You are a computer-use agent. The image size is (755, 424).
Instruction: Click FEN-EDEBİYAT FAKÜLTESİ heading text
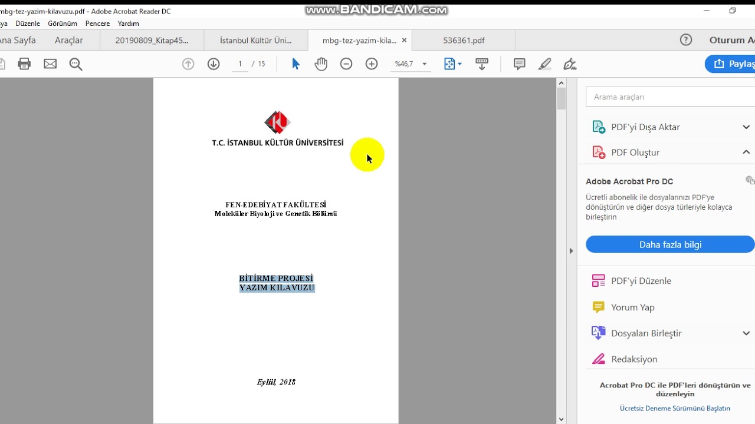coord(275,205)
